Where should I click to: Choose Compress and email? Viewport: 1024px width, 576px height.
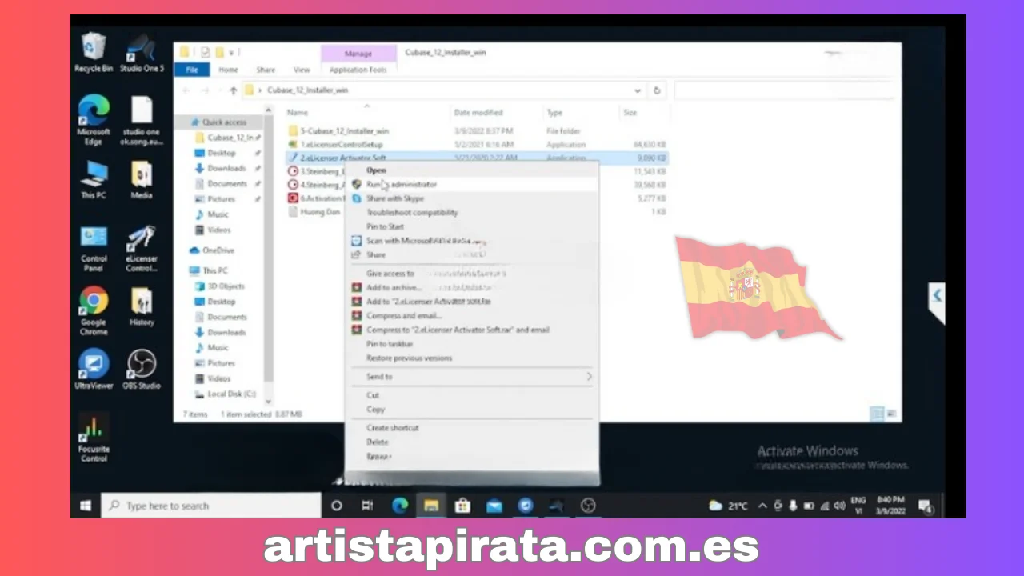[x=472, y=315]
